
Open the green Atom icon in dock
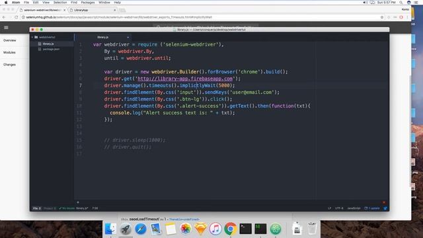pos(276,229)
